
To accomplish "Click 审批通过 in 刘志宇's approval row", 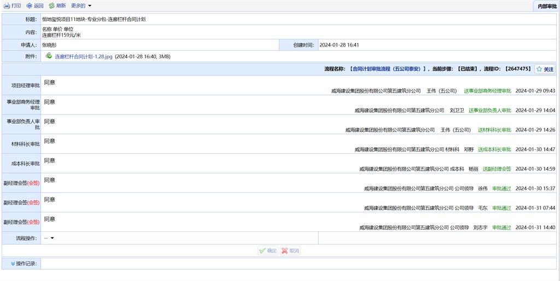I will click(501, 228).
